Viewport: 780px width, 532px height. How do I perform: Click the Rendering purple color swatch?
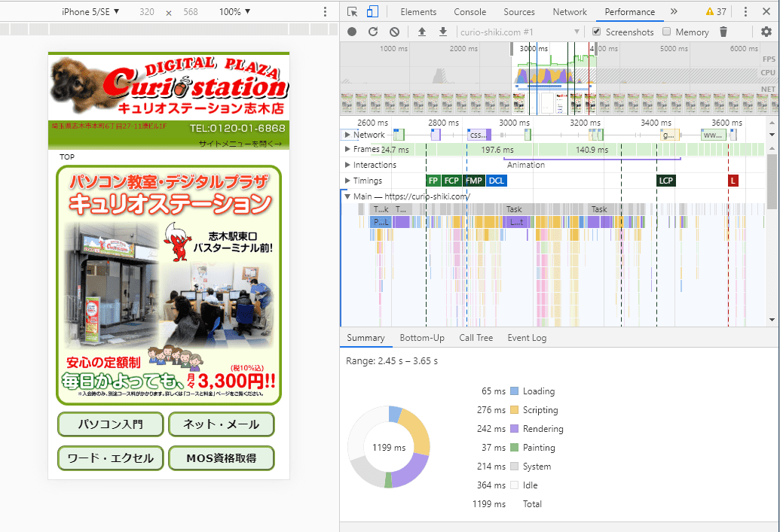[515, 429]
